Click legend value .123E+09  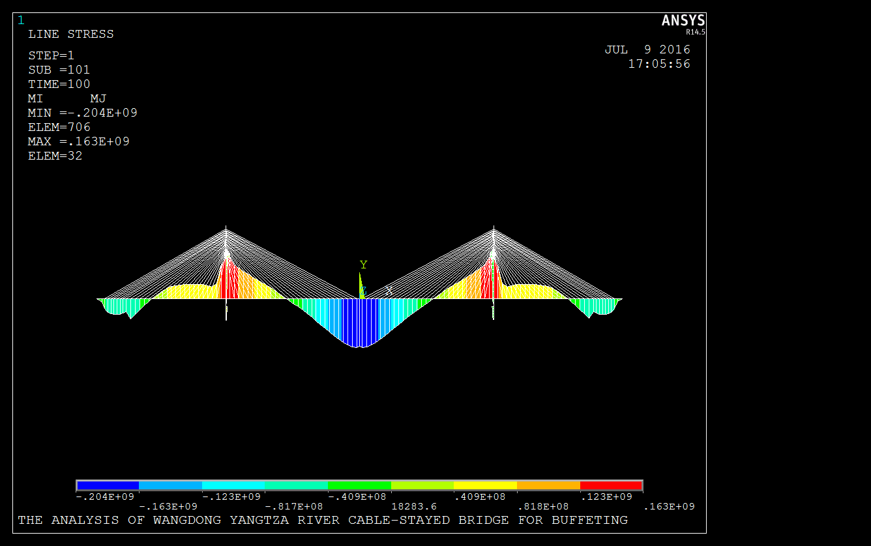607,496
